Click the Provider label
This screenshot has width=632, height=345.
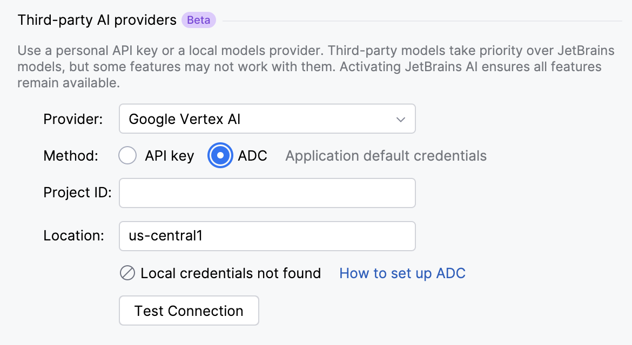coord(72,119)
